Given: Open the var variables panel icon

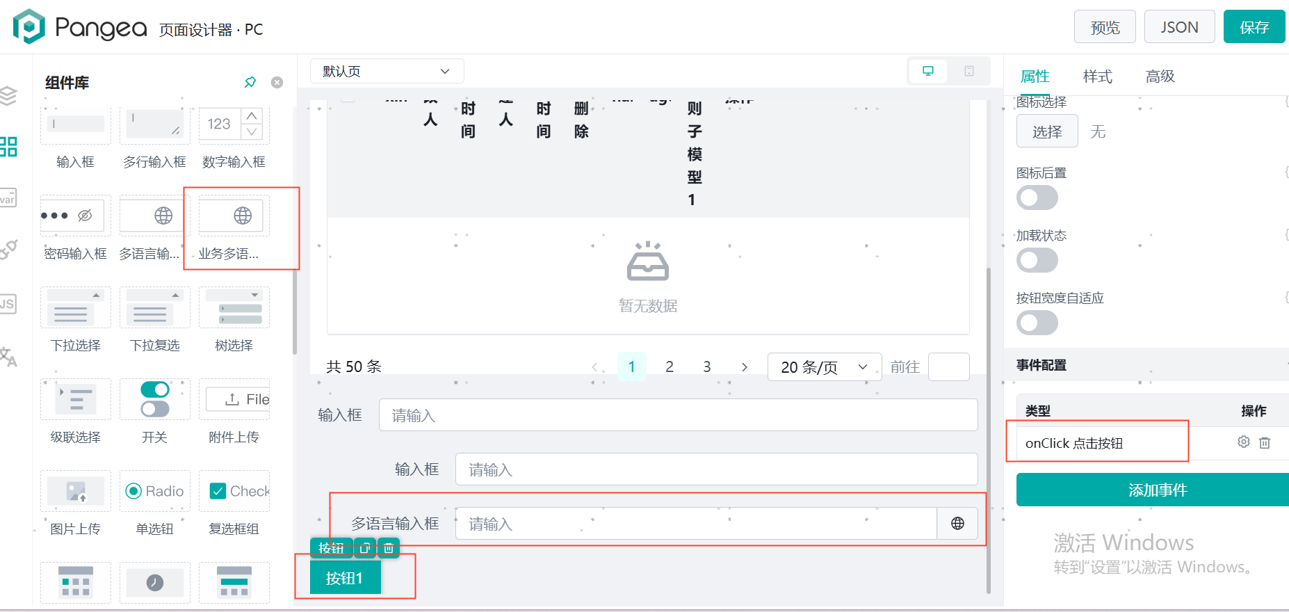Looking at the screenshot, I should (8, 198).
